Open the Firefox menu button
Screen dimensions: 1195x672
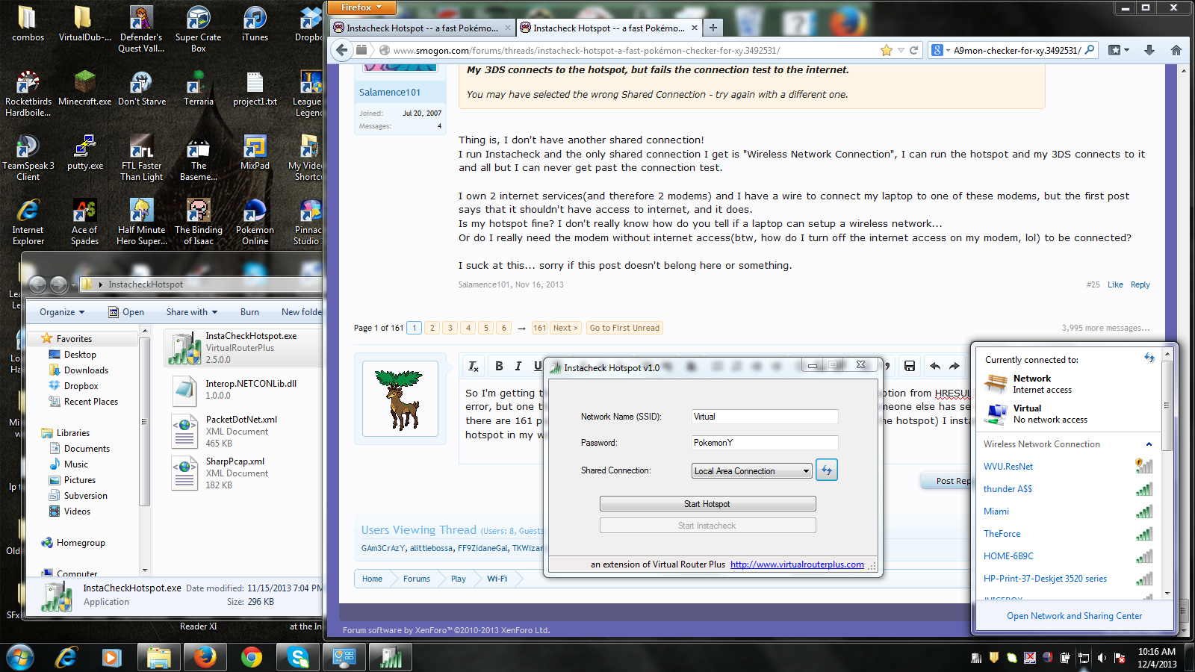coord(361,7)
